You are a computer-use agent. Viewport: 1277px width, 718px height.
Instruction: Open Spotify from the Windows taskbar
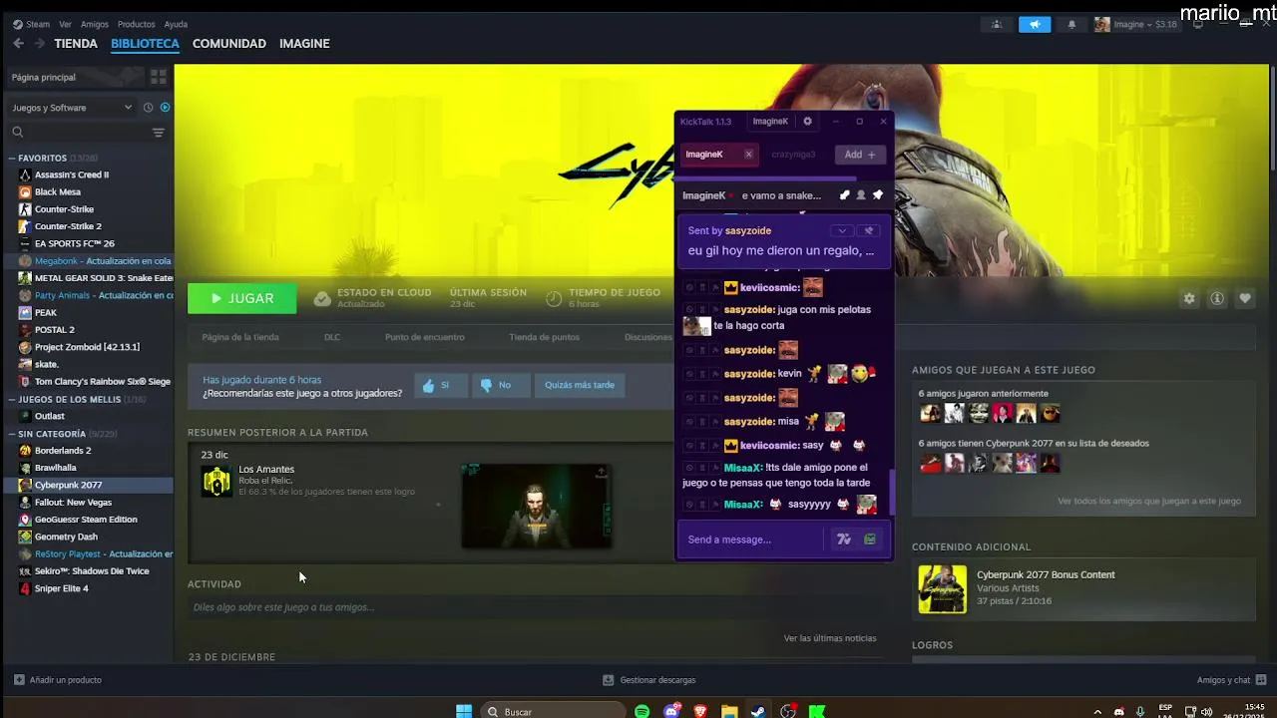642,711
